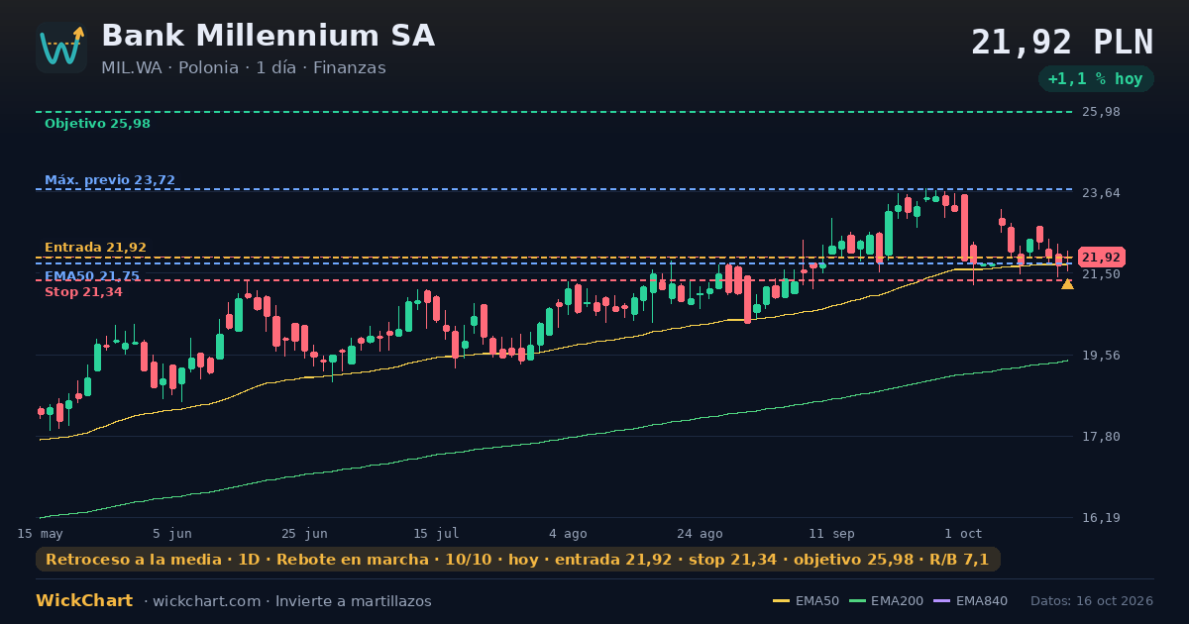Viewport: 1189px width, 624px height.
Task: Click the 4 ago date label
Action: 568,534
